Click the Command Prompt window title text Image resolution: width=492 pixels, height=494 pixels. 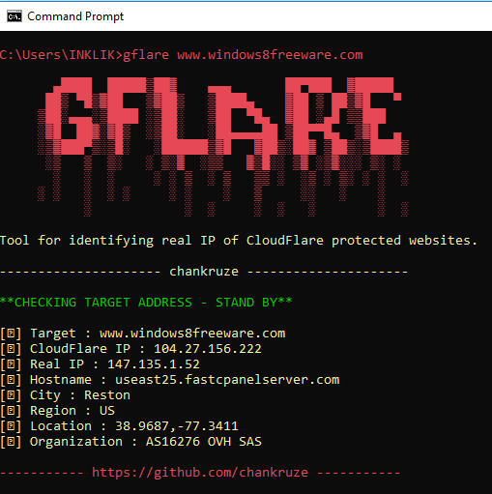tap(75, 16)
